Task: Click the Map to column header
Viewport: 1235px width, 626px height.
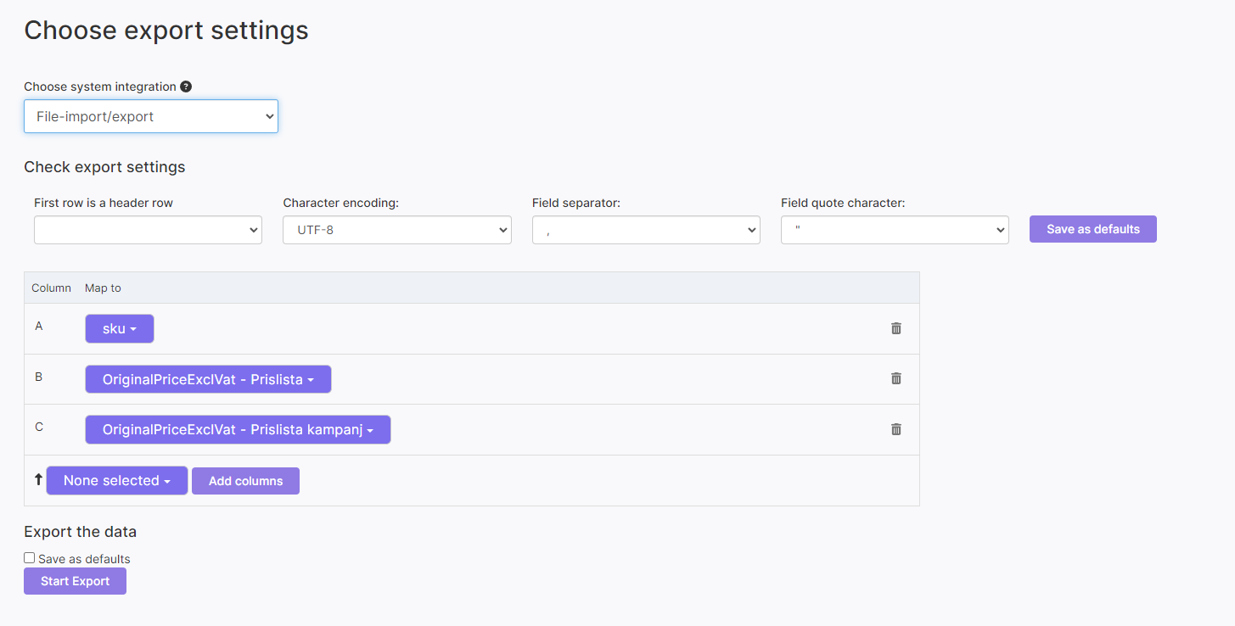Action: [103, 288]
